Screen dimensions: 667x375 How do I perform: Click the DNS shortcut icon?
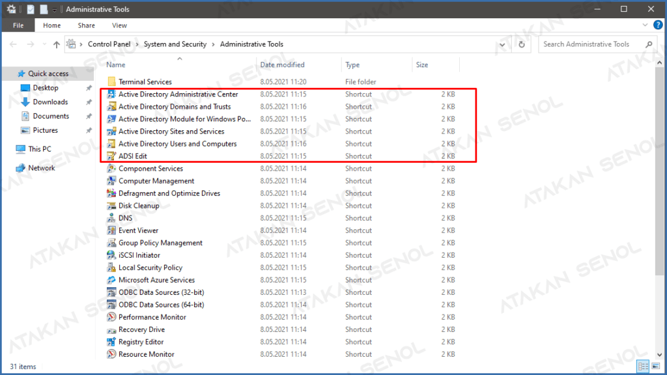click(x=111, y=217)
